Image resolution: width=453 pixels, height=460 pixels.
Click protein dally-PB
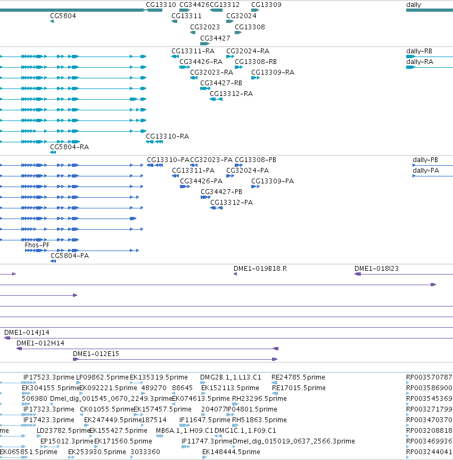tap(425, 160)
